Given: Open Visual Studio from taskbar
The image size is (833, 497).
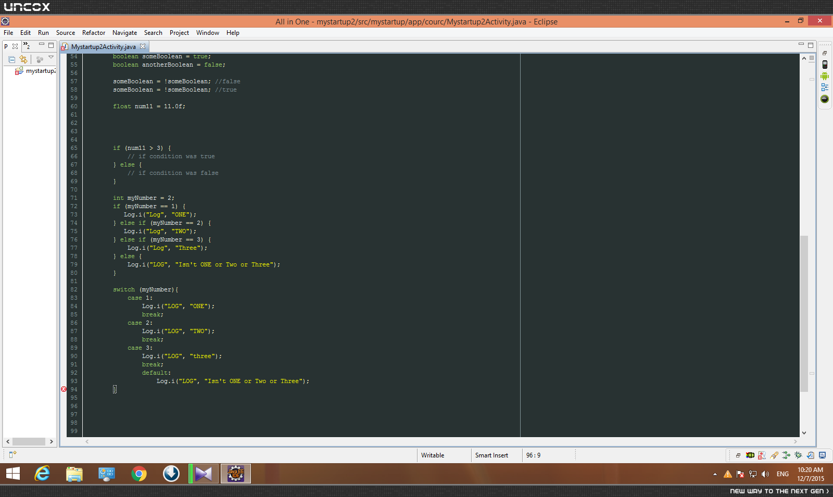Looking at the screenshot, I should tap(204, 474).
